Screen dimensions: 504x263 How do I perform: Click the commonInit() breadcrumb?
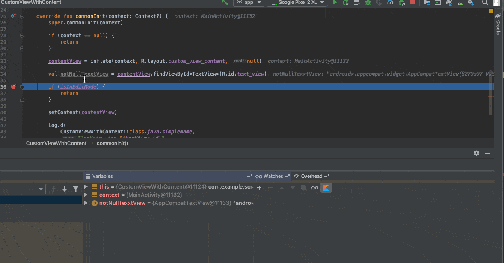113,143
